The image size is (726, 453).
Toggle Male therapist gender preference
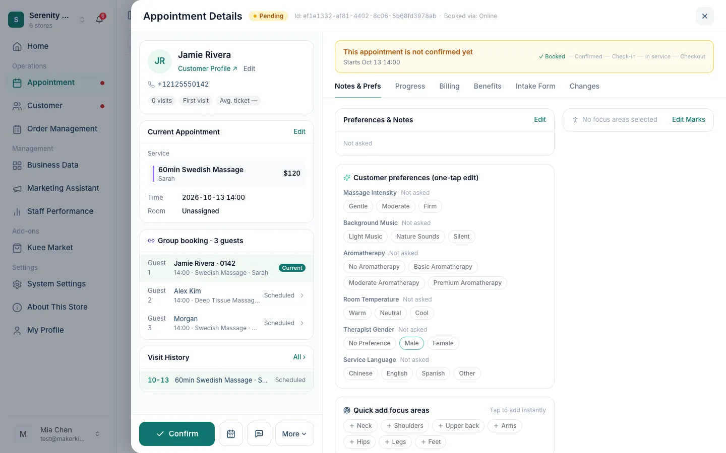(411, 343)
